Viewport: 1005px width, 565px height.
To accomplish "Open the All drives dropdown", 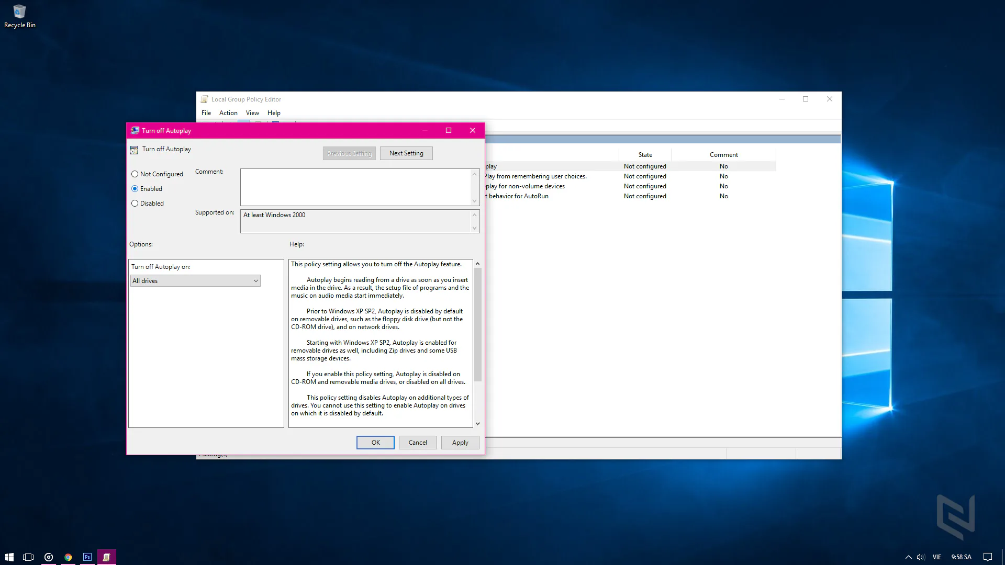I will (x=195, y=281).
